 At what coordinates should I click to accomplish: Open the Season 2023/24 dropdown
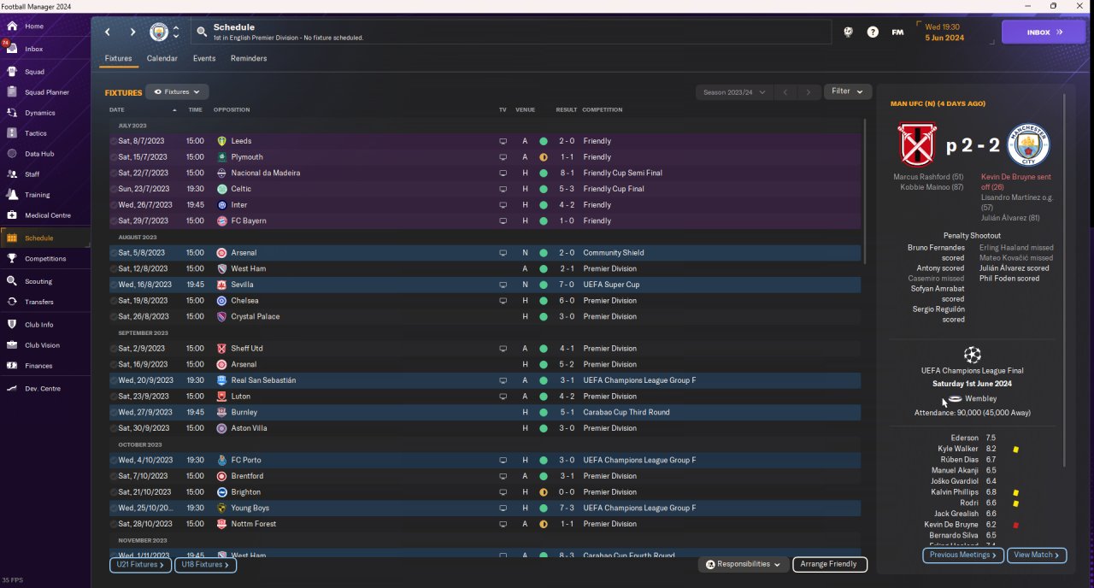pos(734,91)
